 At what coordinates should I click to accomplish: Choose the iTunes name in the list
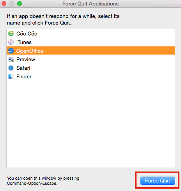click(24, 42)
